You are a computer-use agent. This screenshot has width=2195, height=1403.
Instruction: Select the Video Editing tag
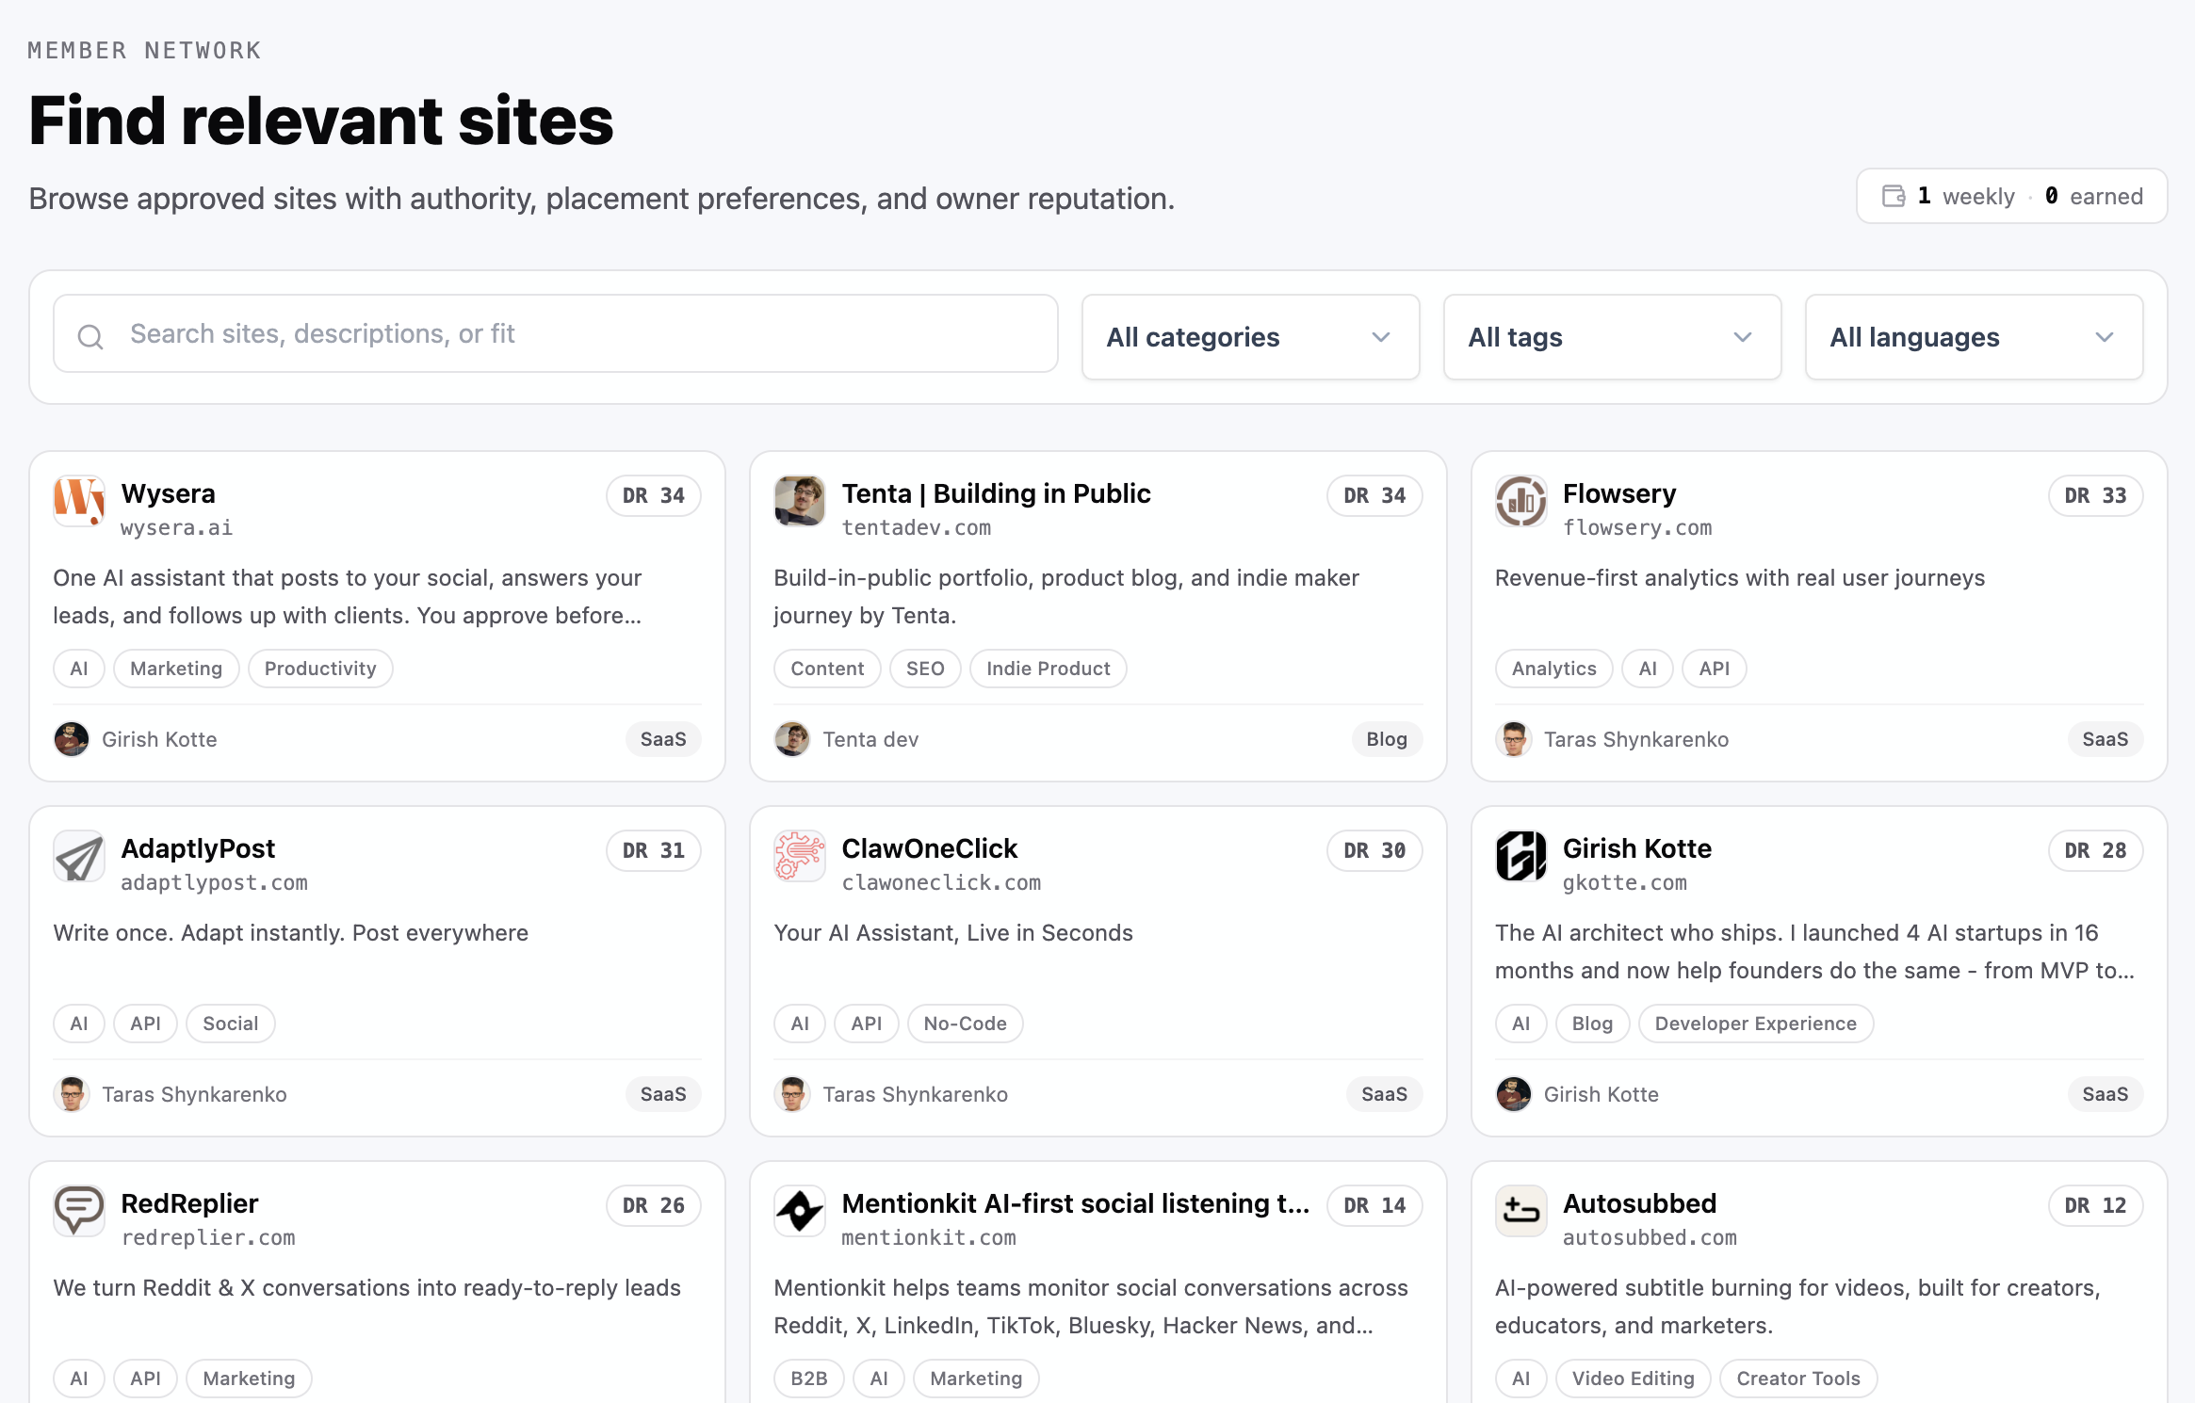point(1633,1379)
